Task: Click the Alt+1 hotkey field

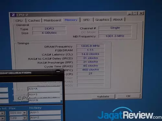Action: click(45, 113)
